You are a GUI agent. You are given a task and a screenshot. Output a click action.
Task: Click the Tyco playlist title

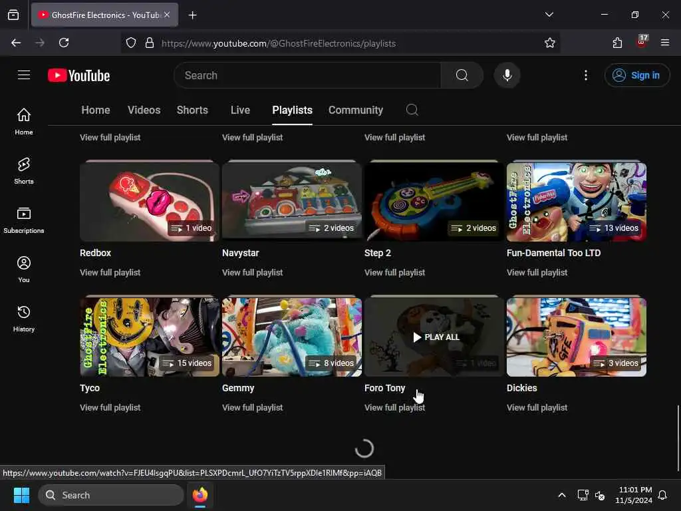tap(90, 388)
